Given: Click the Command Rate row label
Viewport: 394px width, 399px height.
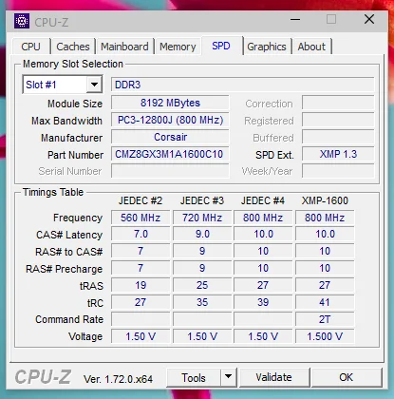Looking at the screenshot, I should (x=69, y=319).
